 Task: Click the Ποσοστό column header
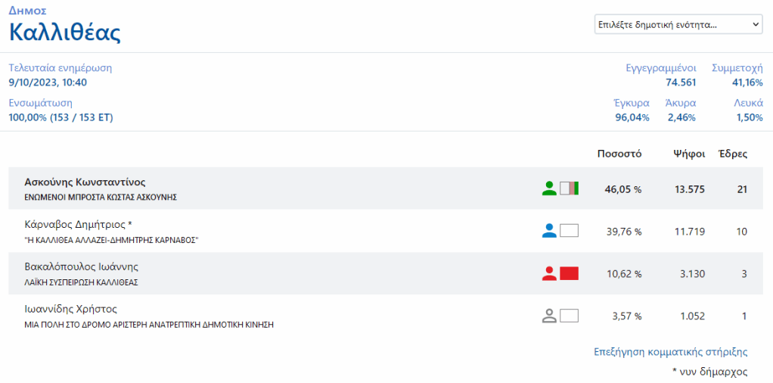tap(619, 154)
